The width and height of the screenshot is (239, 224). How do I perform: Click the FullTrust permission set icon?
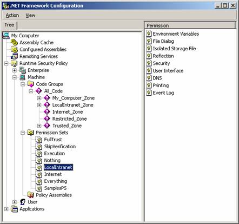(39, 140)
